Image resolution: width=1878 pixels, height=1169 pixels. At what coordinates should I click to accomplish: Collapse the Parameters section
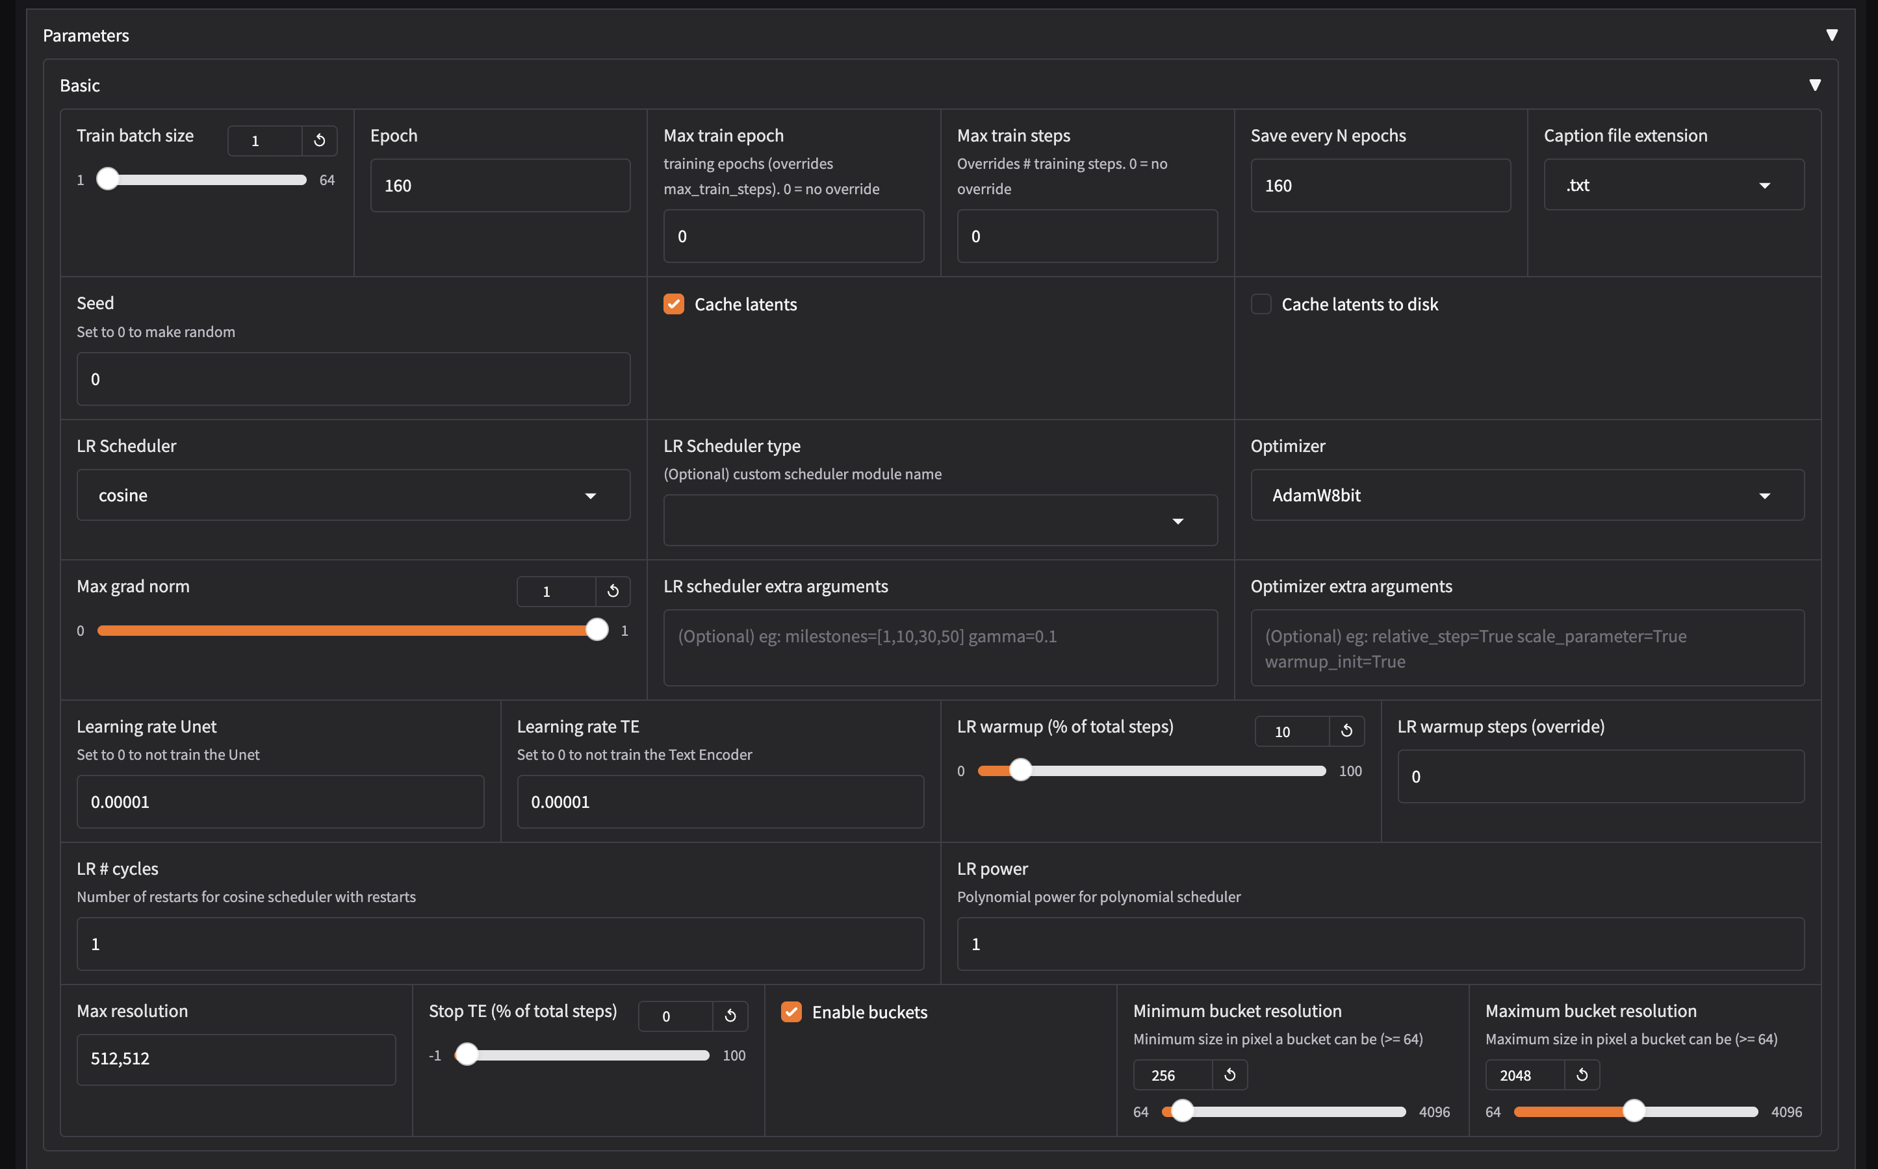[x=1833, y=34]
